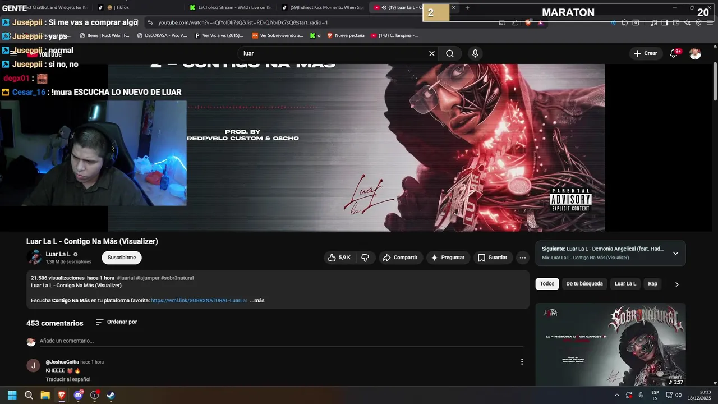Click Traducir al español under comment
718x404 pixels.
pyautogui.click(x=68, y=379)
